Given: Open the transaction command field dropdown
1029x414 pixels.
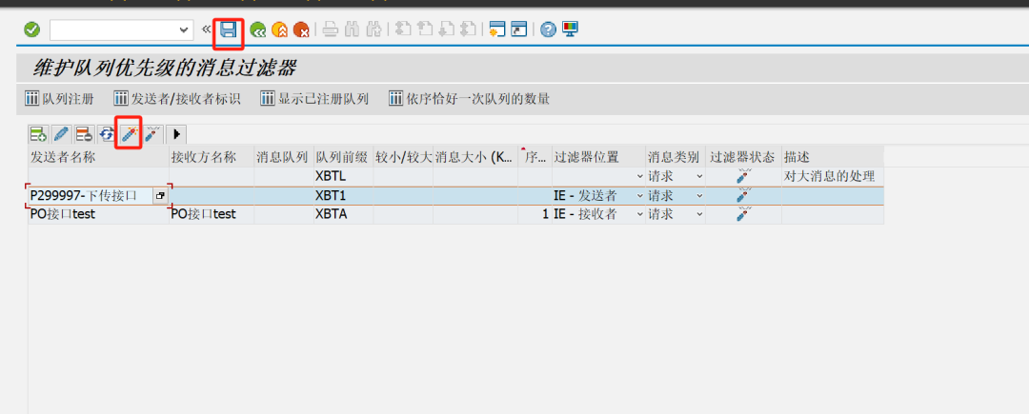Looking at the screenshot, I should (182, 30).
